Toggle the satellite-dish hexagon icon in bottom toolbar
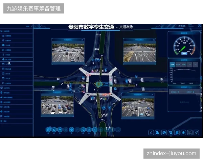 (x=54, y=130)
